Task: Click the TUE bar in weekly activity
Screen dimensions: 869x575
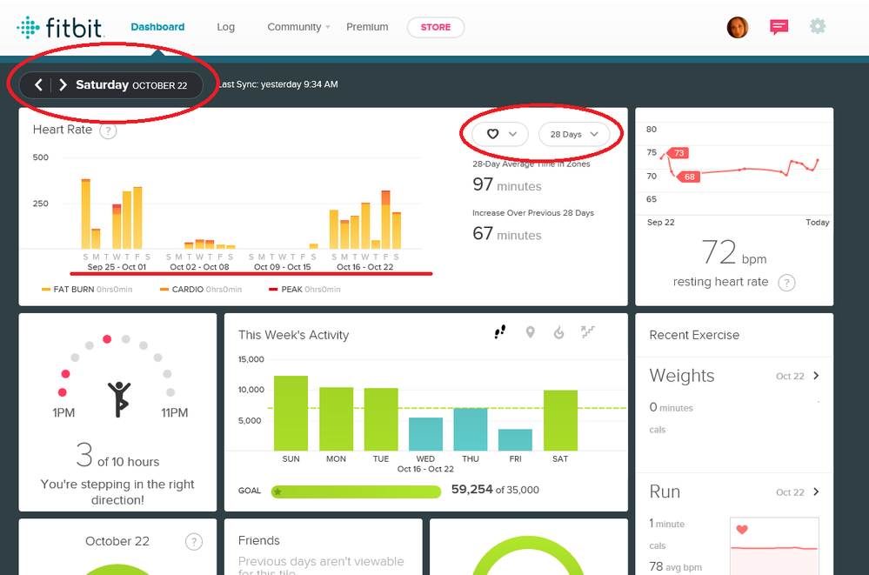Action: (381, 419)
